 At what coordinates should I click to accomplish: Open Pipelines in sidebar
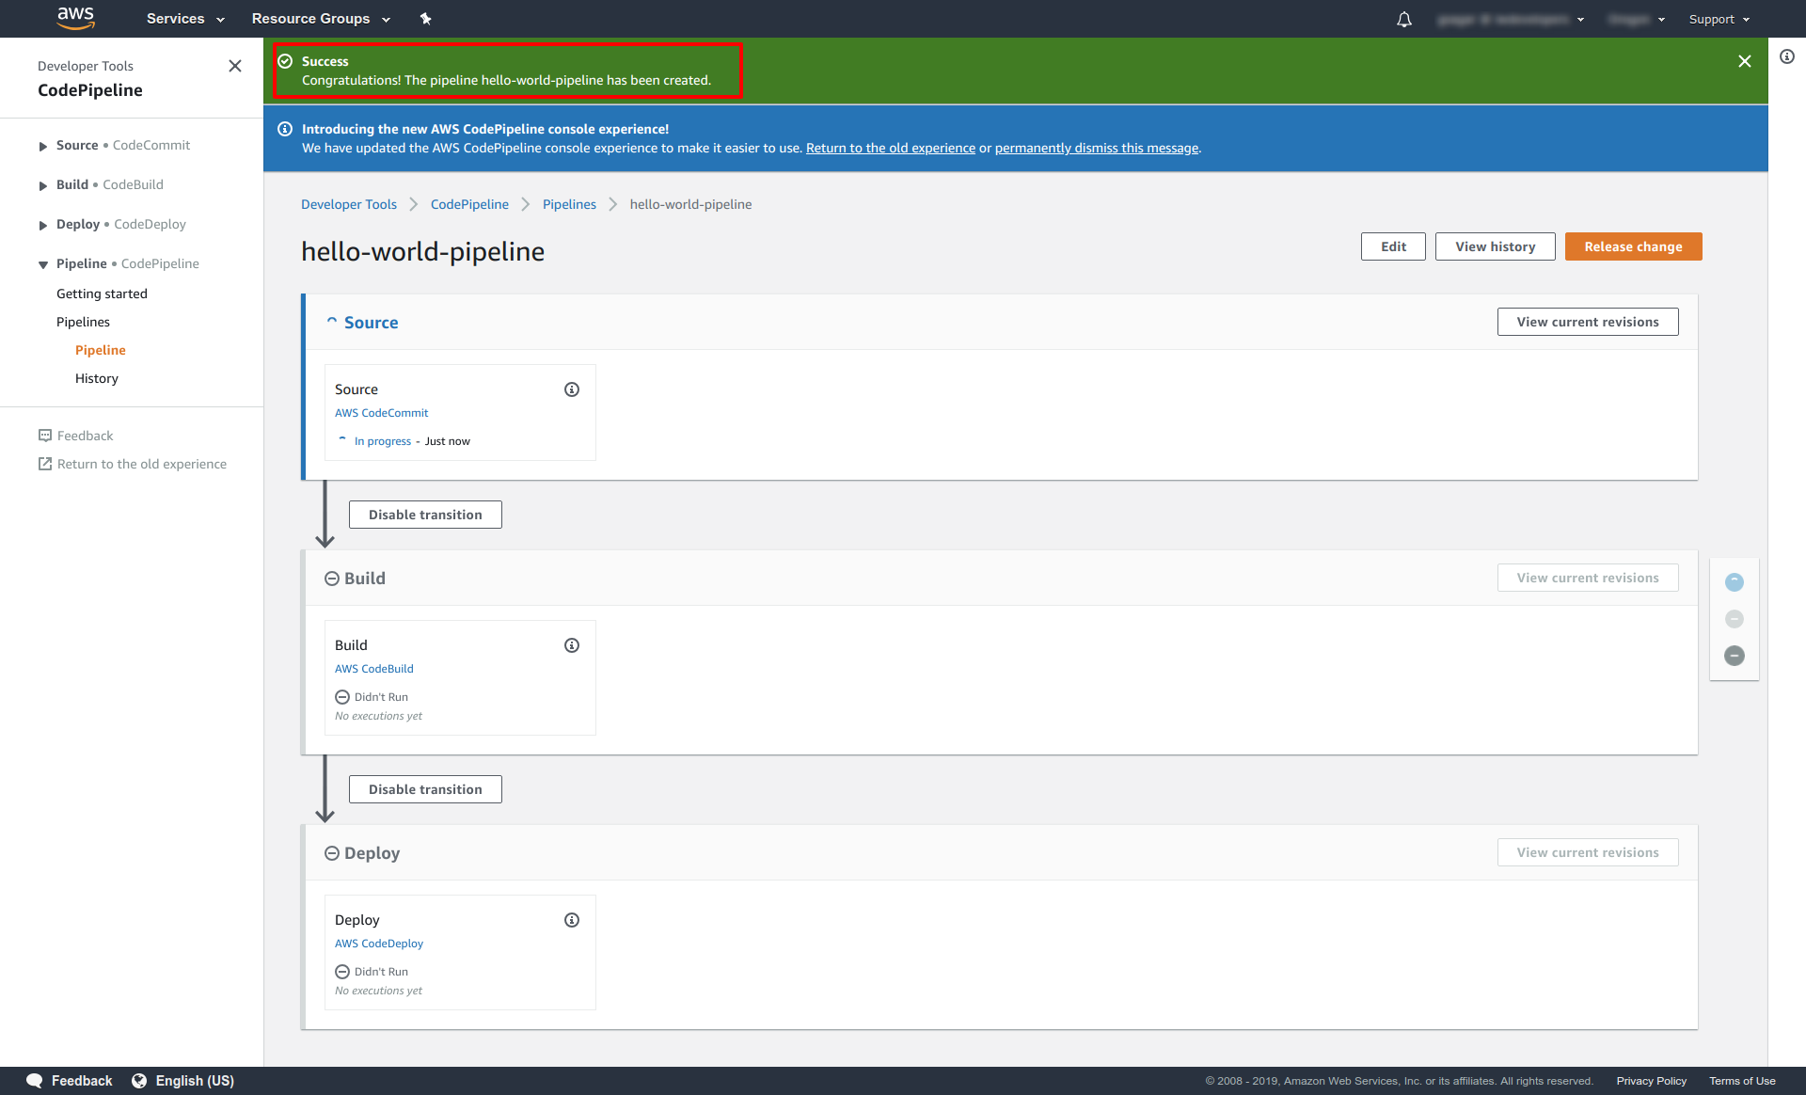point(83,322)
